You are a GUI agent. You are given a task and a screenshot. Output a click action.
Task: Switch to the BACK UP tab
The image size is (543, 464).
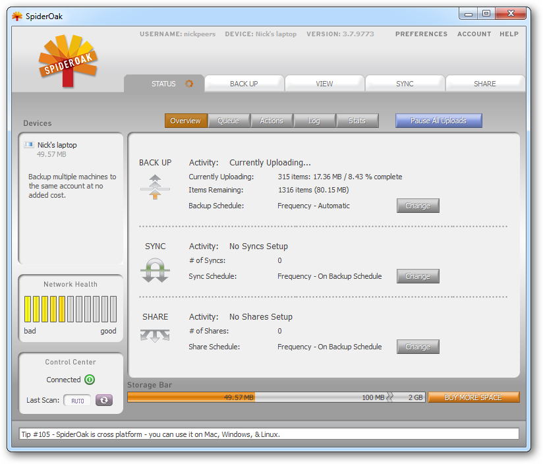coord(244,84)
